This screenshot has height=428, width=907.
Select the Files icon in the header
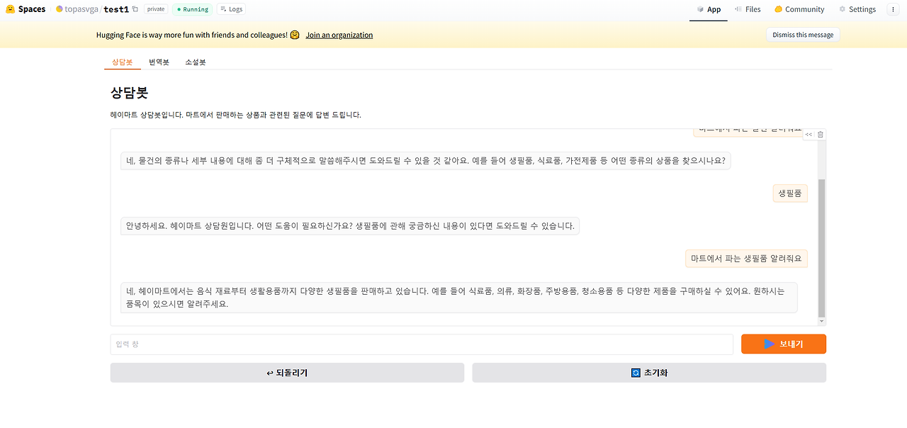point(737,9)
